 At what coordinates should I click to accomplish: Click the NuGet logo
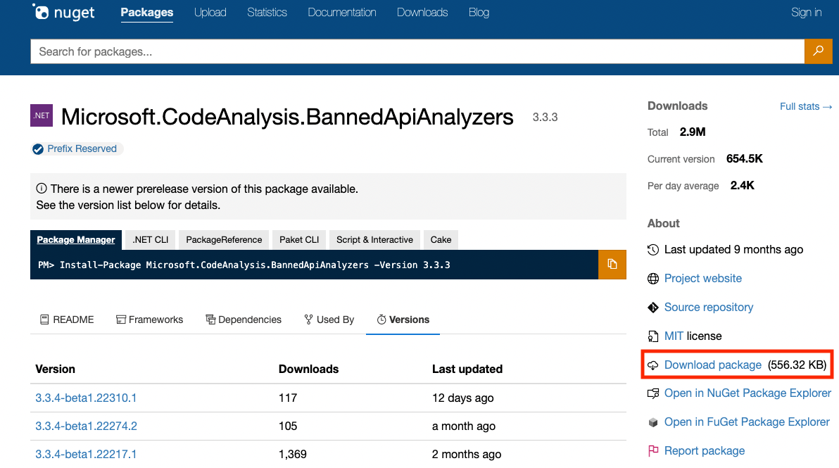tap(63, 12)
